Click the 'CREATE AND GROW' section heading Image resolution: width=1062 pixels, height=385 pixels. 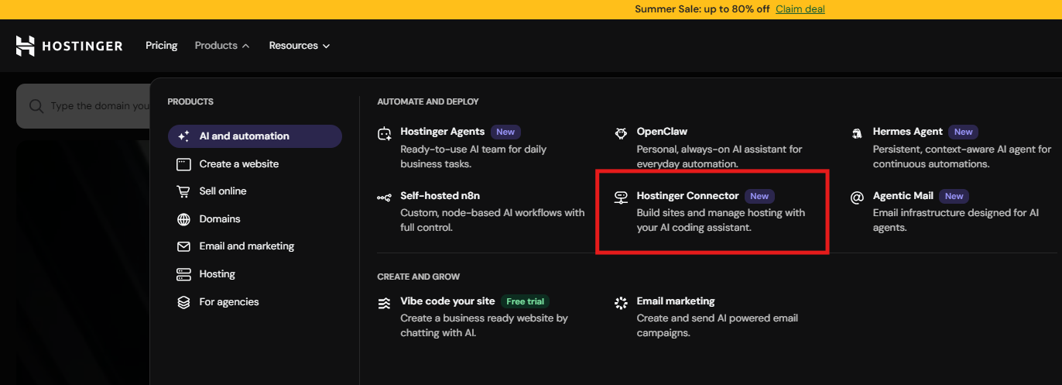[x=418, y=277]
